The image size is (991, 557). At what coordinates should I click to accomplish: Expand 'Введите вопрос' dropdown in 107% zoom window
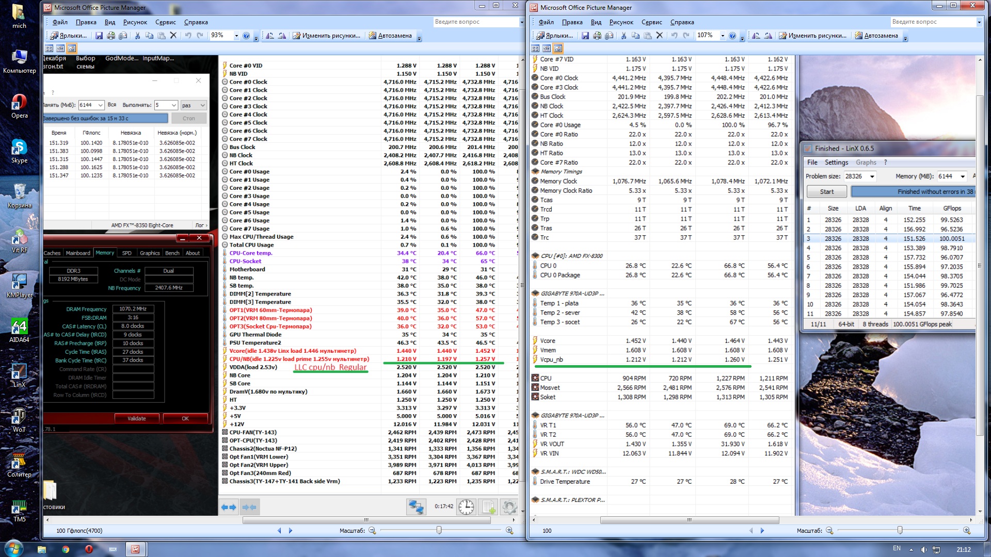(x=979, y=22)
